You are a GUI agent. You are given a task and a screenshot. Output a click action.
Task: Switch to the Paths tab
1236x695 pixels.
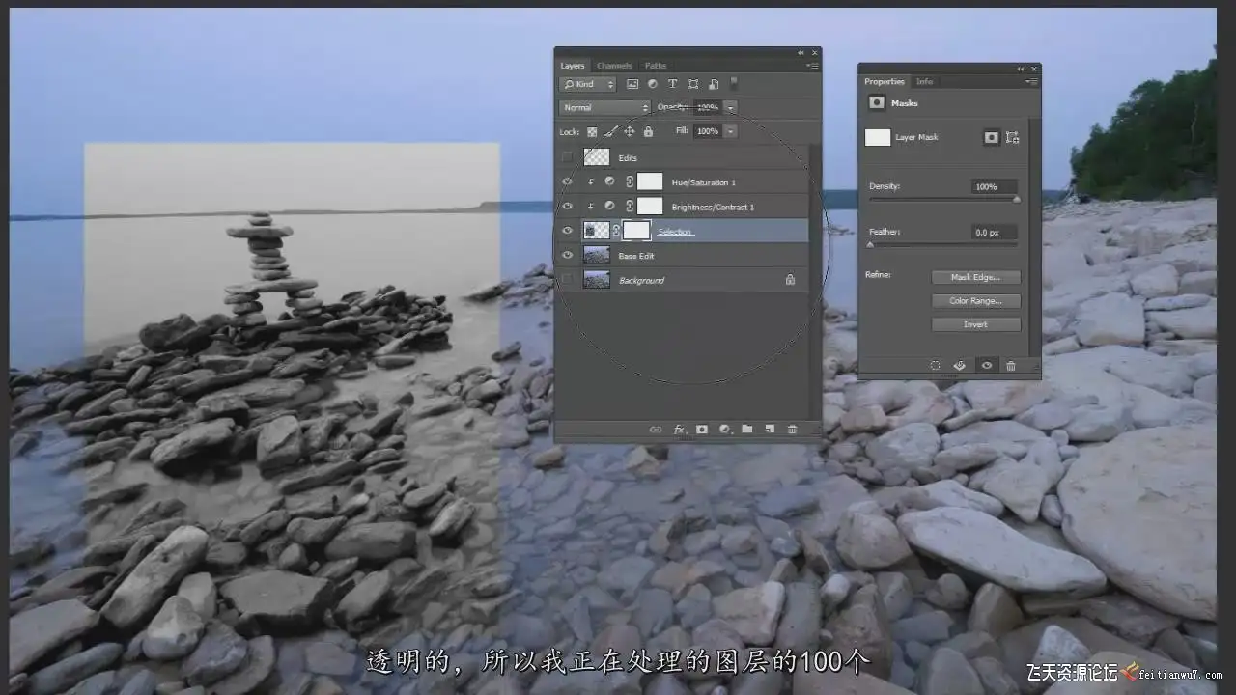tap(656, 66)
